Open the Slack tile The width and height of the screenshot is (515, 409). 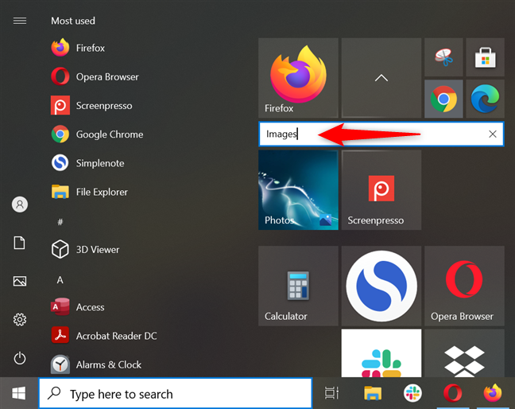pyautogui.click(x=381, y=353)
